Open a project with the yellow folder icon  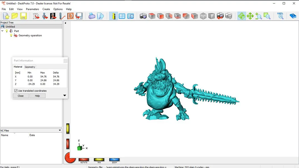click(15, 16)
